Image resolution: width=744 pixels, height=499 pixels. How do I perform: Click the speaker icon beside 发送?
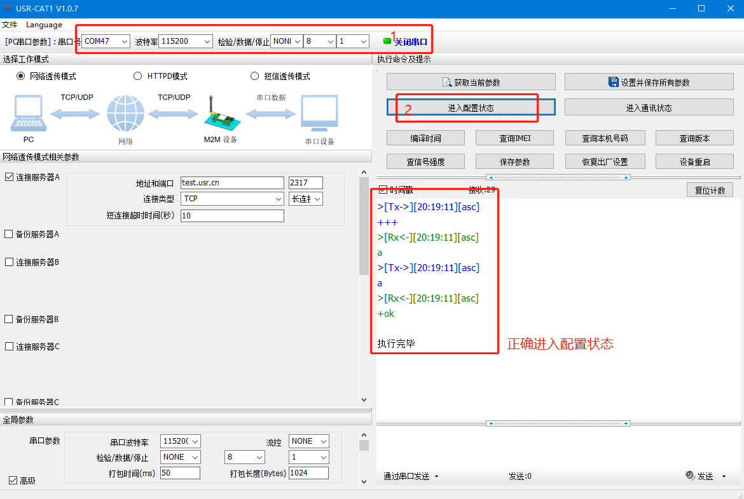point(691,476)
